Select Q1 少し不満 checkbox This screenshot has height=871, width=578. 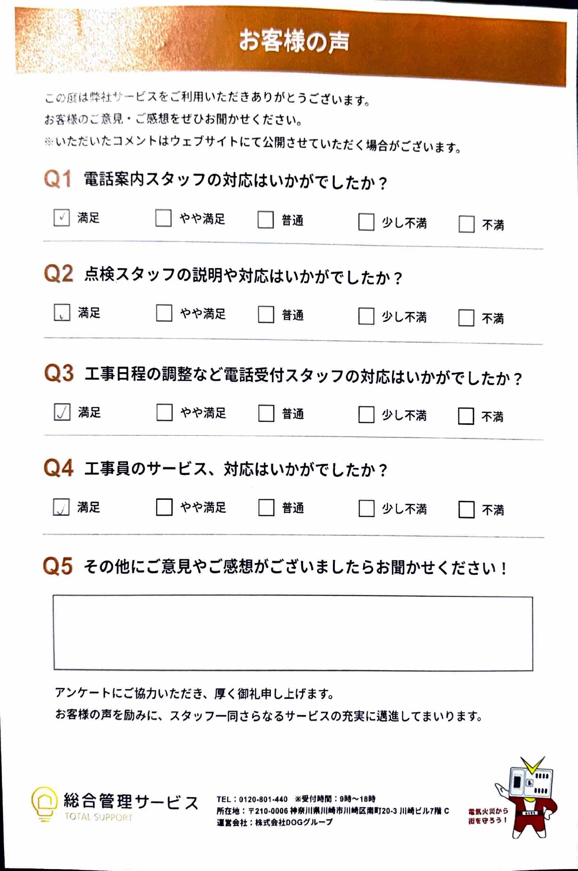coord(366,222)
